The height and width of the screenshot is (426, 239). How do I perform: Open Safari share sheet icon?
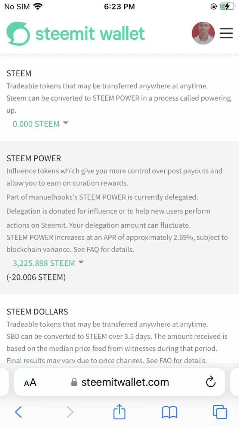pos(119,412)
